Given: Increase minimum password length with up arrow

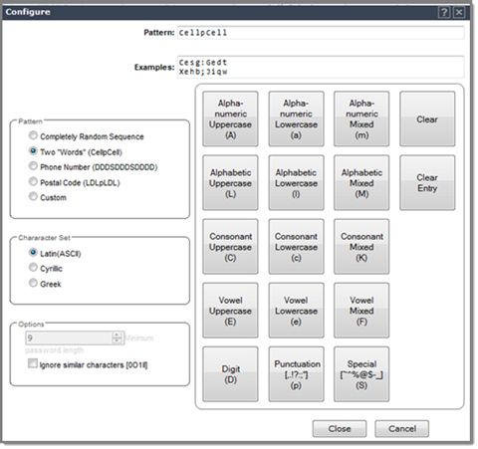Looking at the screenshot, I should pyautogui.click(x=117, y=335).
